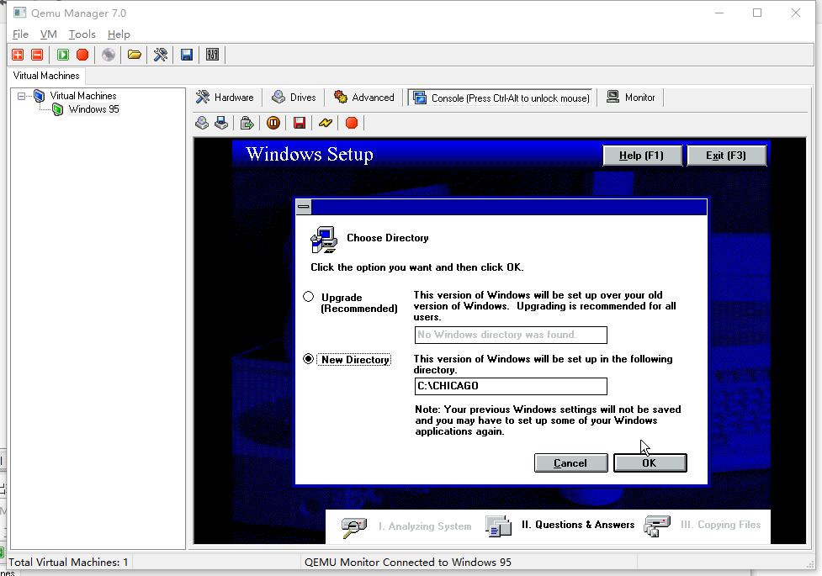
Task: Click the red minus remove virtual machine icon
Action: [37, 55]
